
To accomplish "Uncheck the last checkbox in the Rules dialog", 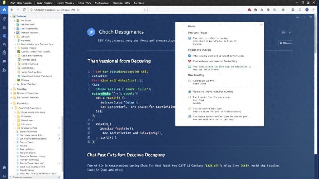I will (189, 116).
